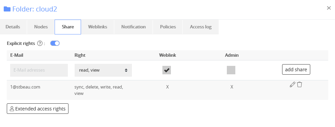The width and height of the screenshot is (335, 127).
Task: Close the Folder cloud2 dialog
Action: tap(329, 8)
